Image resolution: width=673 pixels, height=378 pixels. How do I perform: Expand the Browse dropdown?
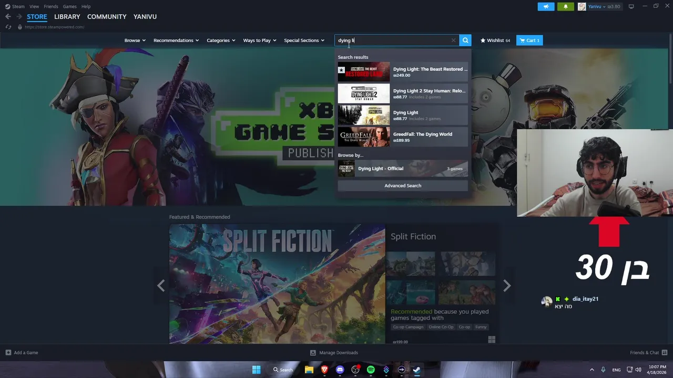135,40
